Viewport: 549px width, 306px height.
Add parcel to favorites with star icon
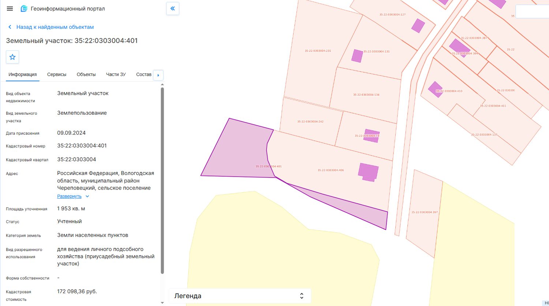coord(12,57)
